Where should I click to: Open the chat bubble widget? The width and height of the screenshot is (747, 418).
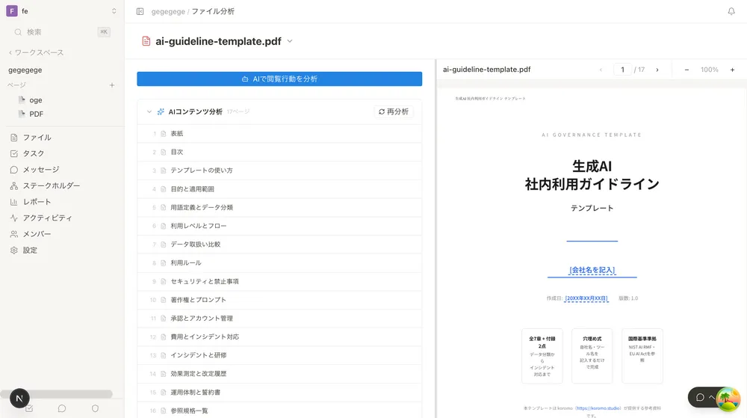(700, 397)
